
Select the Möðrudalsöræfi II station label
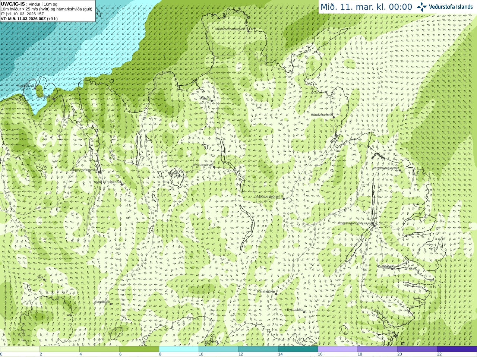pyautogui.click(x=270, y=196)
